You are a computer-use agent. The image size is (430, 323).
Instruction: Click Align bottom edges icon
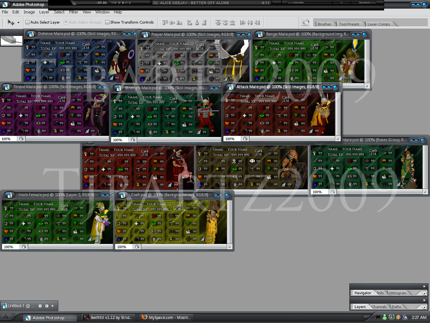coord(179,22)
